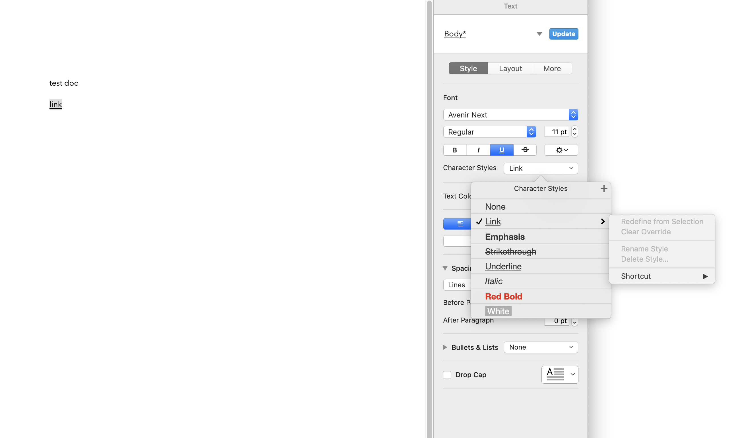This screenshot has width=732, height=438.
Task: Toggle italic formatting
Action: tap(478, 150)
